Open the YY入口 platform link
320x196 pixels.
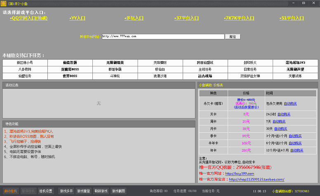[x=77, y=18]
